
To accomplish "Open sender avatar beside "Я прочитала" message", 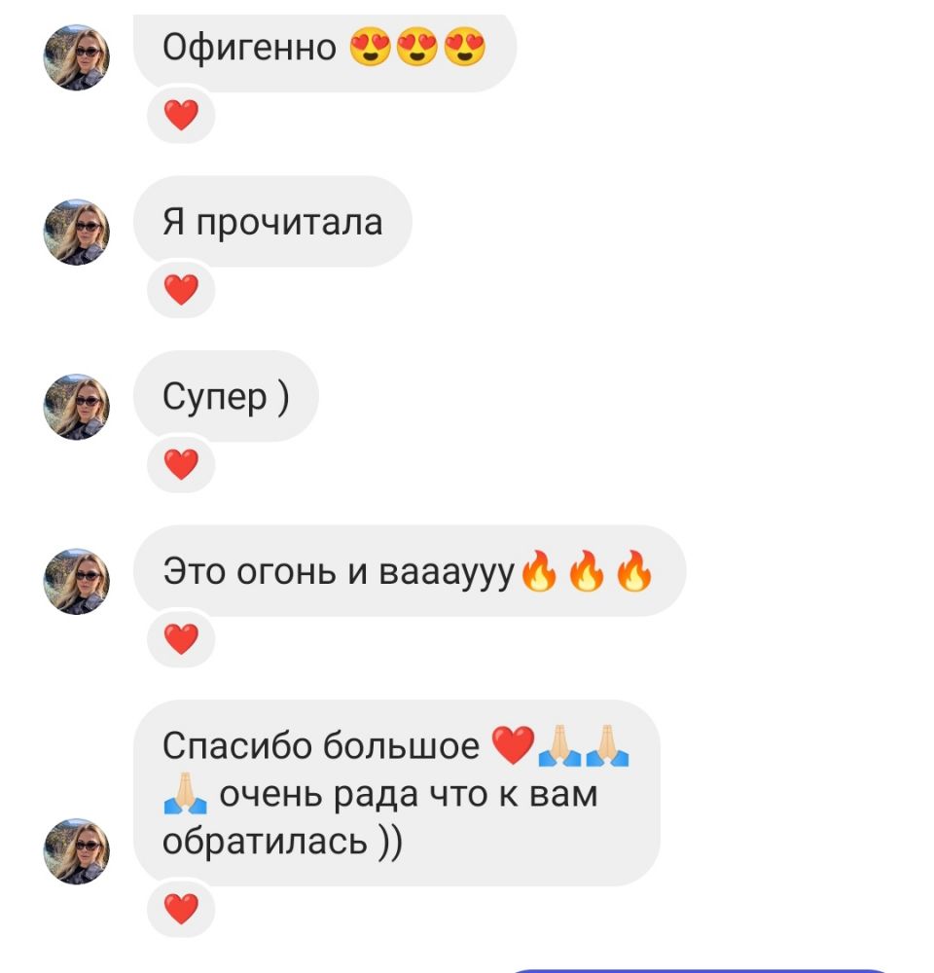I will (76, 233).
